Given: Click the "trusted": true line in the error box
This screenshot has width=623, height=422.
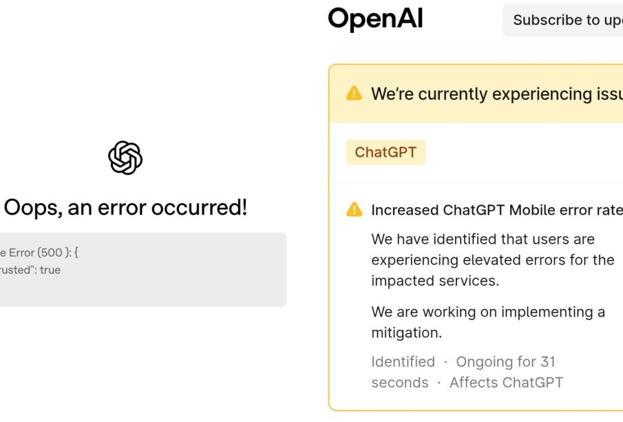Looking at the screenshot, I should click(30, 270).
